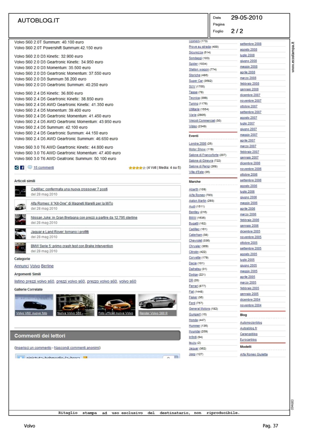Toggle Nascondi commenti anonimi
Image resolution: width=312 pixels, height=438 pixels.
(77, 348)
